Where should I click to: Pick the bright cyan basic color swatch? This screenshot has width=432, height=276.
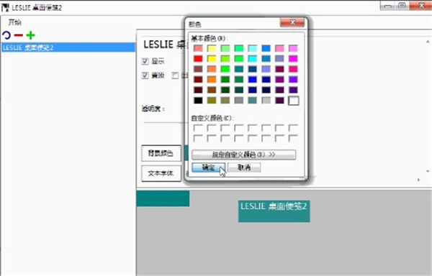point(253,58)
